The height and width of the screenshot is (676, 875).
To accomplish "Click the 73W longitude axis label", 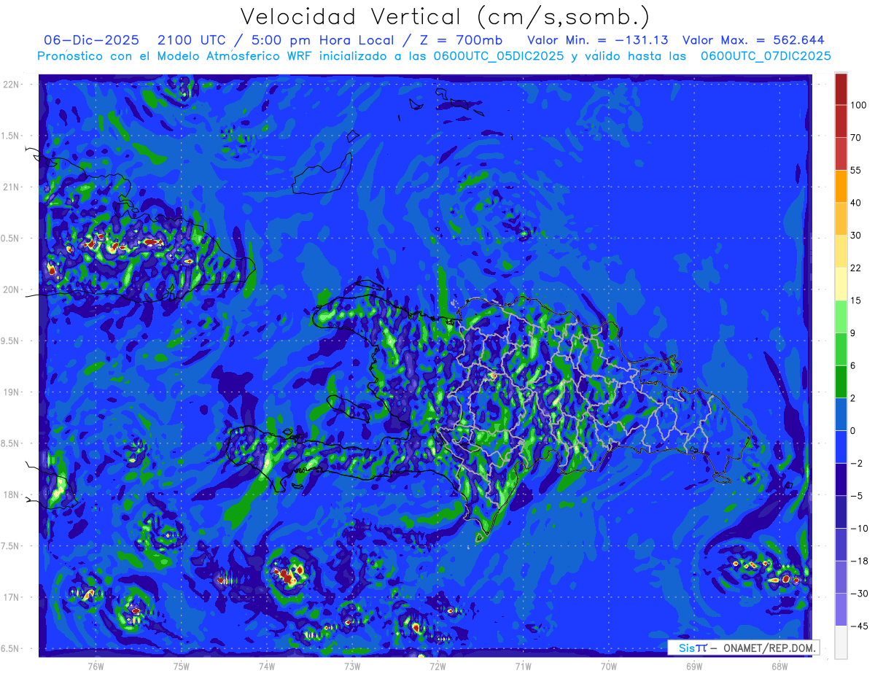I will point(351,666).
